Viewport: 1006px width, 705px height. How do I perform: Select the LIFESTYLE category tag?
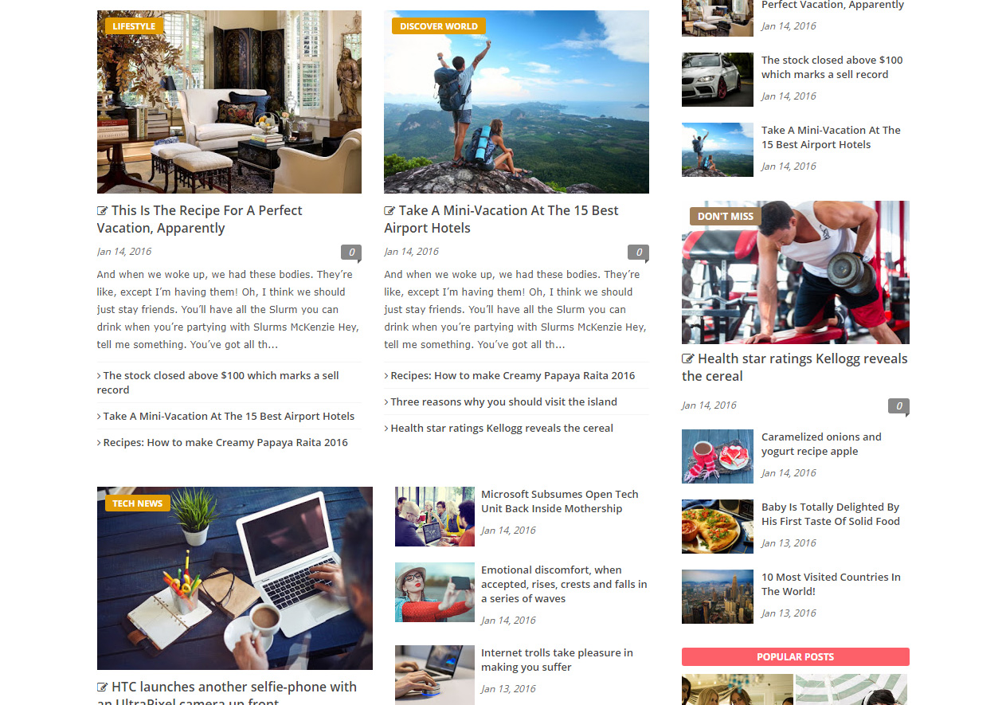(x=134, y=26)
